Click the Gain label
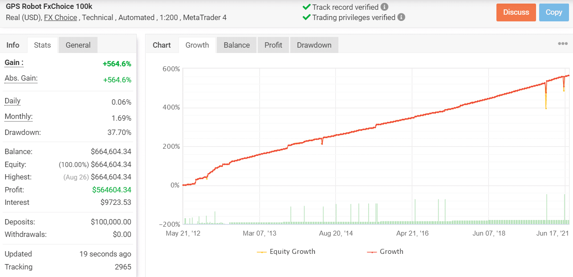This screenshot has height=277, width=573. (14, 63)
